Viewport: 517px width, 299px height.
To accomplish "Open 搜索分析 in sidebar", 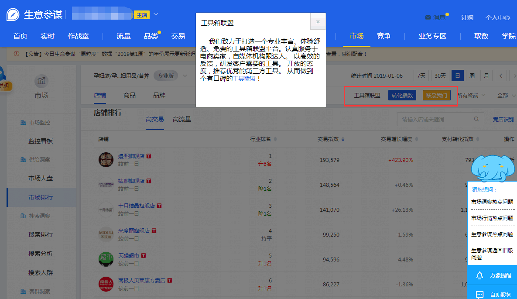I will coord(41,254).
